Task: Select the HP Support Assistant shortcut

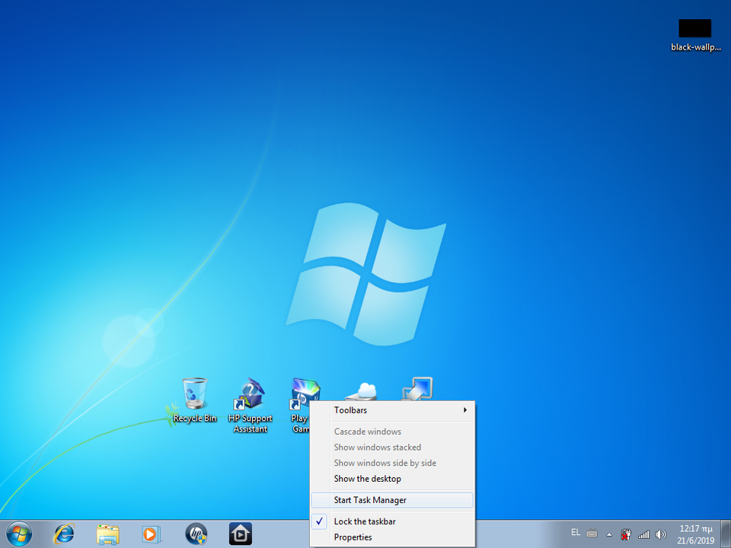Action: point(251,406)
